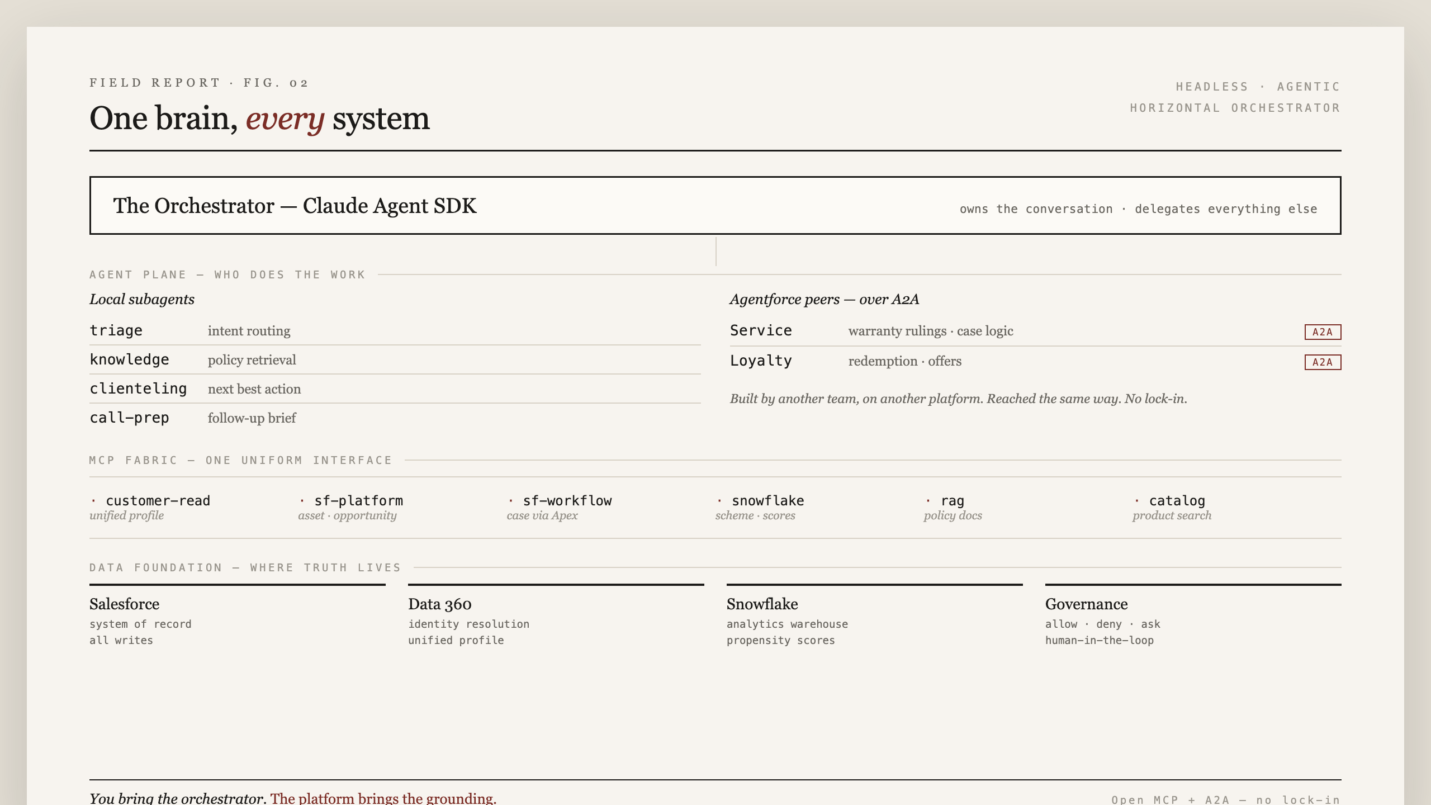Screen dimensions: 1431x805
Task: Click 'analytics warehouse' under Snowflake
Action: point(787,624)
